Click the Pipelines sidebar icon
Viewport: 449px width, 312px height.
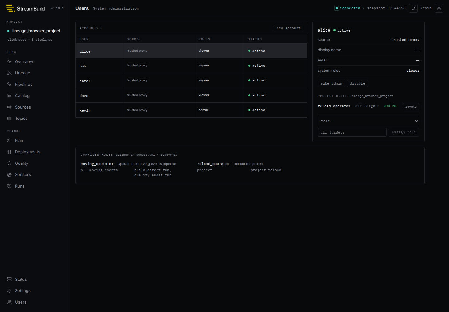tap(9, 84)
